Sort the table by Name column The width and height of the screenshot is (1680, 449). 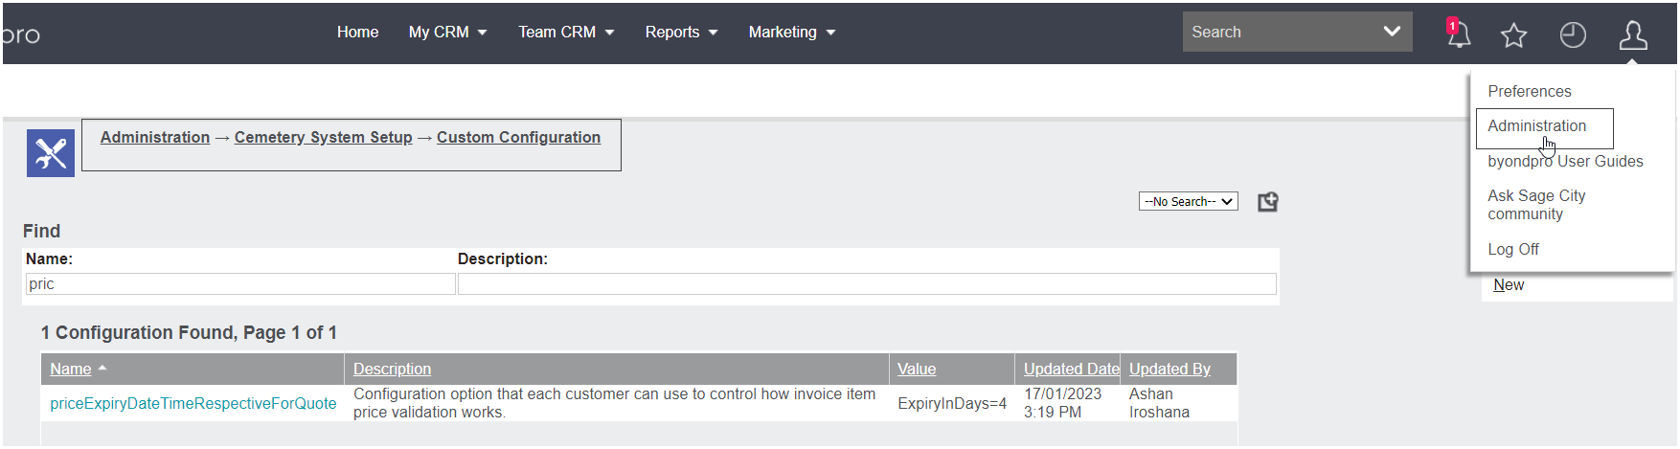tap(71, 369)
